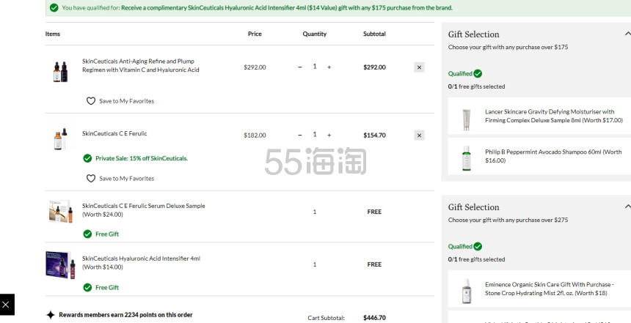Remove Anti-Aging Refine and Plump Regimen item
This screenshot has width=631, height=323.
pyautogui.click(x=419, y=67)
